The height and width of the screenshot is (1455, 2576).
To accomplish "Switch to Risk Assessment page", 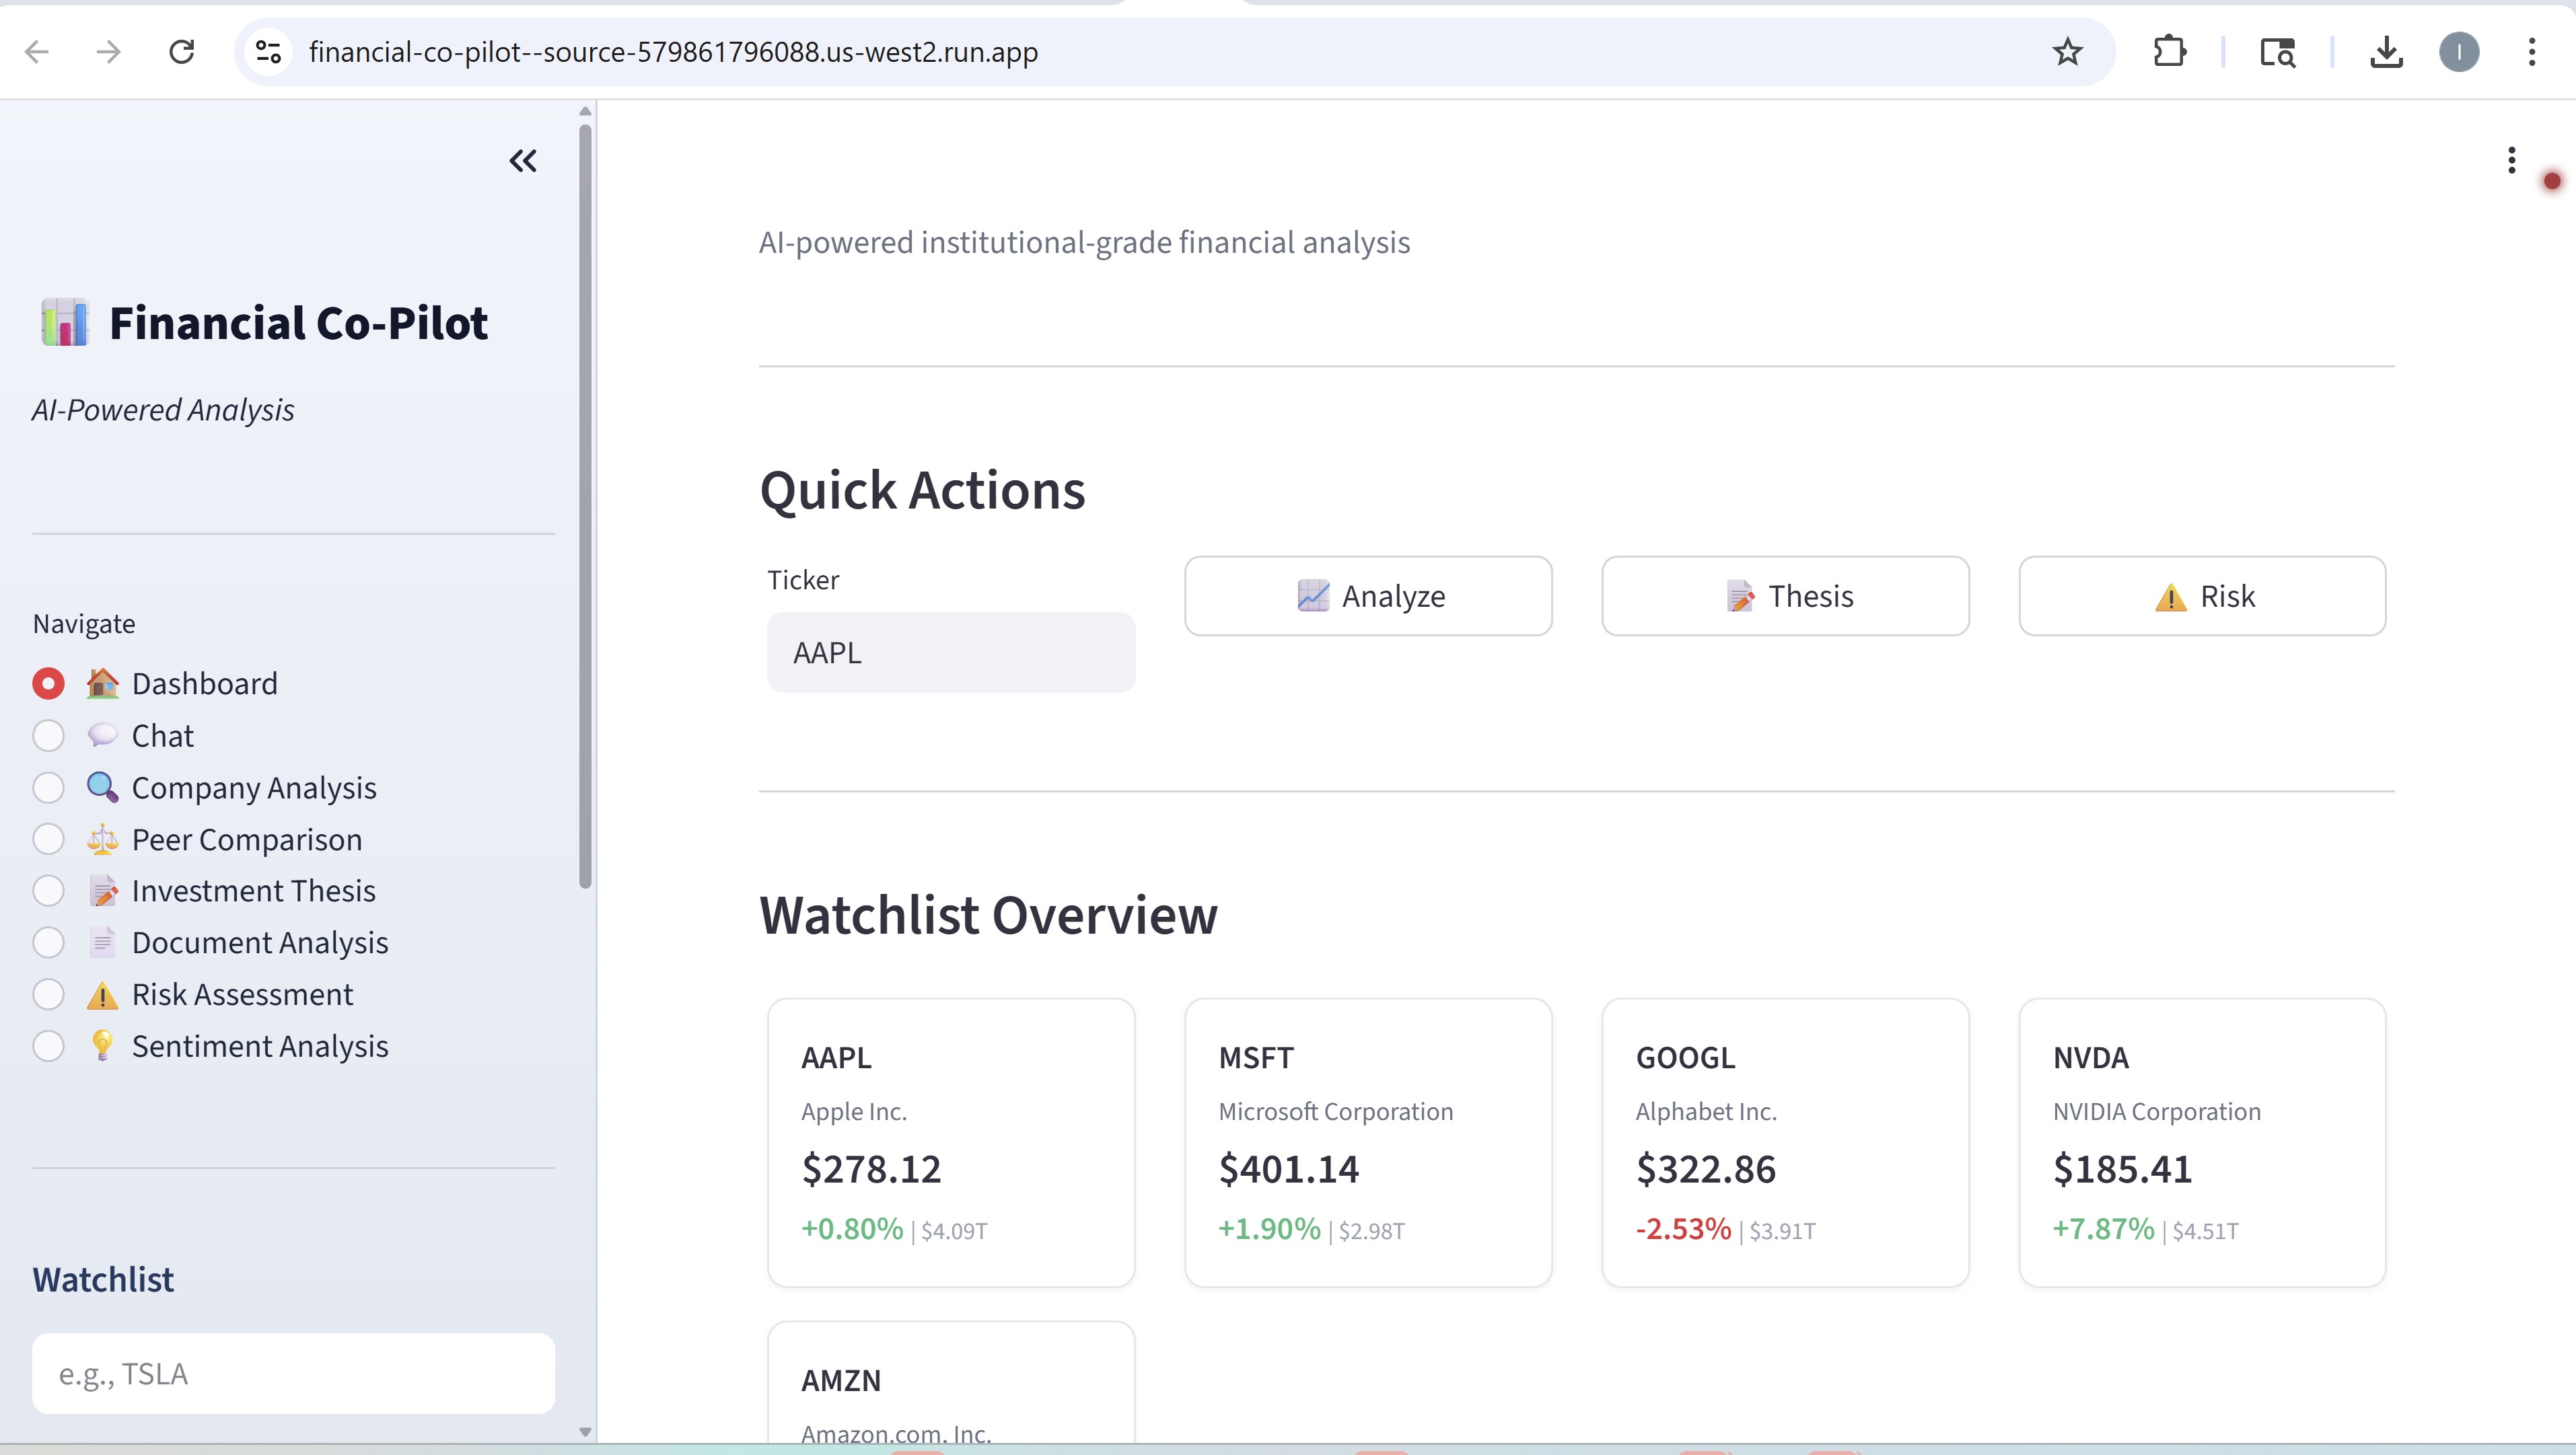I will pyautogui.click(x=48, y=996).
